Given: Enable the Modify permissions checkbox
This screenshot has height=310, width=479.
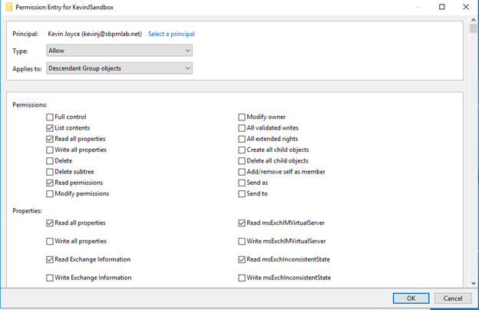Looking at the screenshot, I should click(50, 194).
